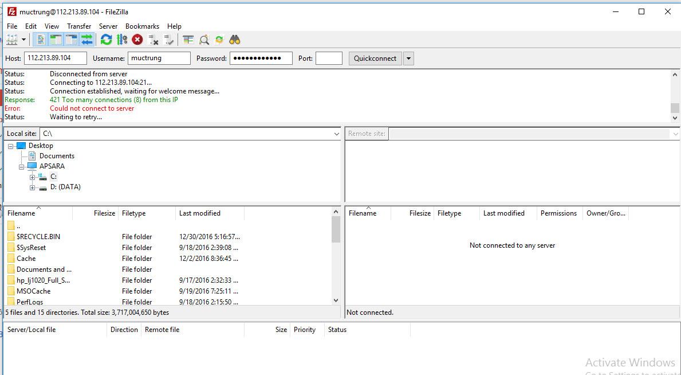Sort local files by Filename column

38,213
